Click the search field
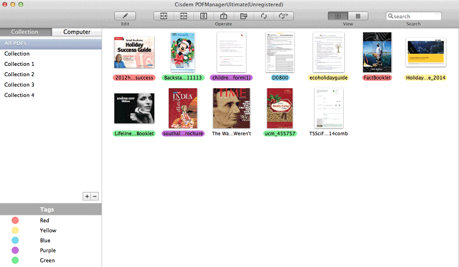Image resolution: width=459 pixels, height=267 pixels. pos(413,16)
